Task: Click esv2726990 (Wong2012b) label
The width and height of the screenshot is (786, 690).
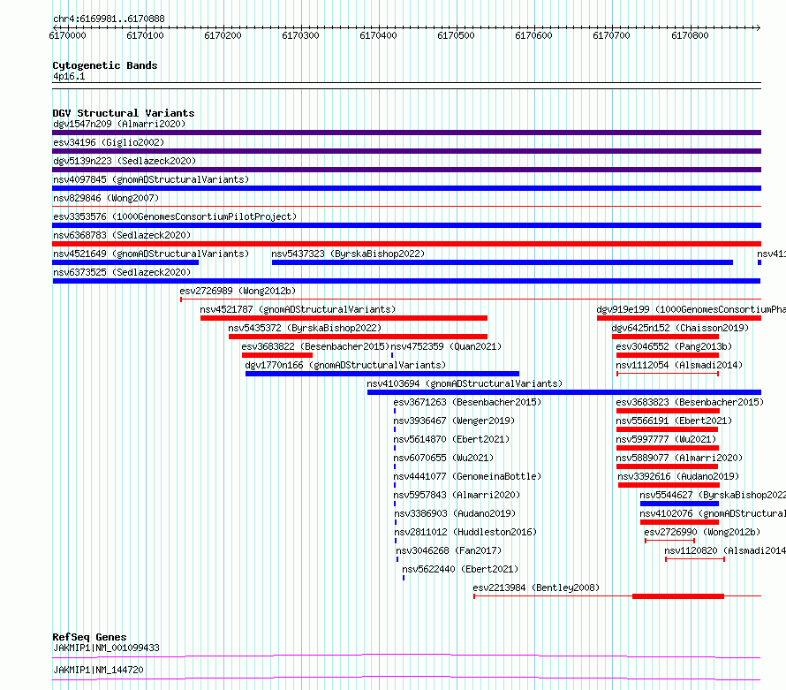Action: tap(702, 532)
